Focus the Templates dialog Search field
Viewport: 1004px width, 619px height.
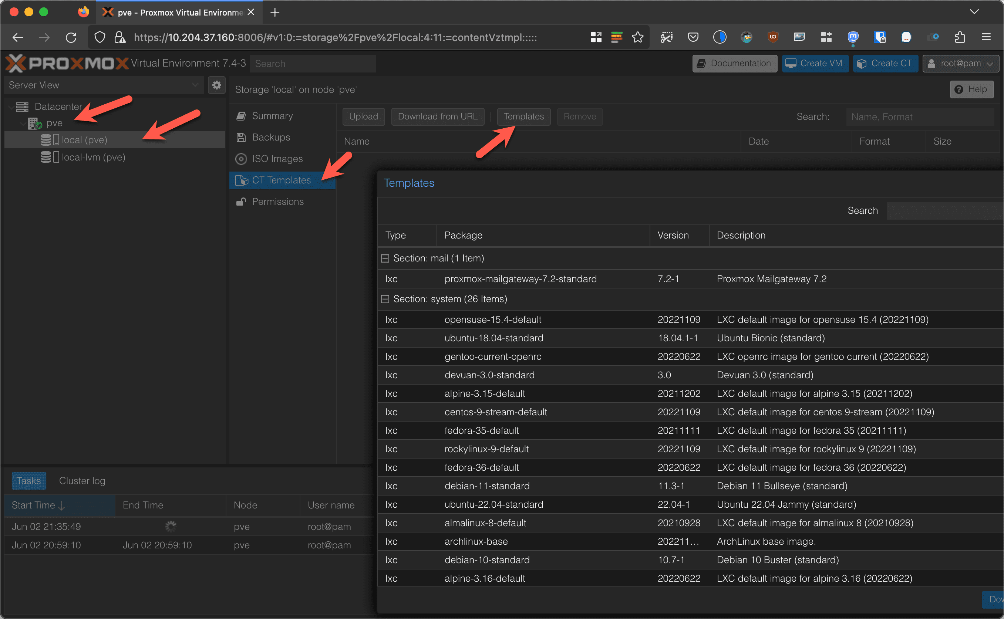[x=945, y=210]
